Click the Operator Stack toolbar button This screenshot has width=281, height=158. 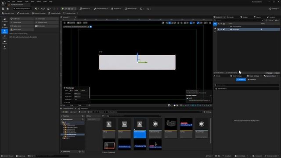pos(8,13)
